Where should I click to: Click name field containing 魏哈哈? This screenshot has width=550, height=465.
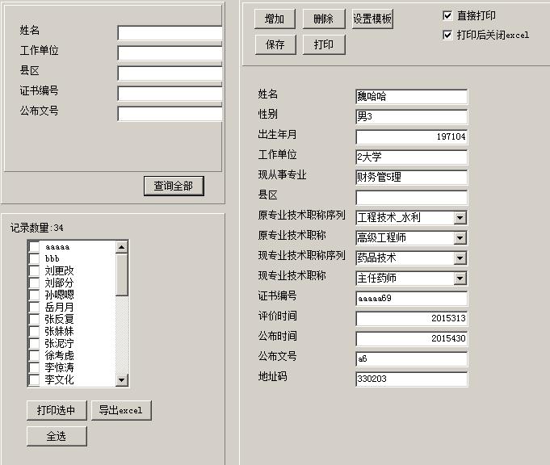point(411,96)
